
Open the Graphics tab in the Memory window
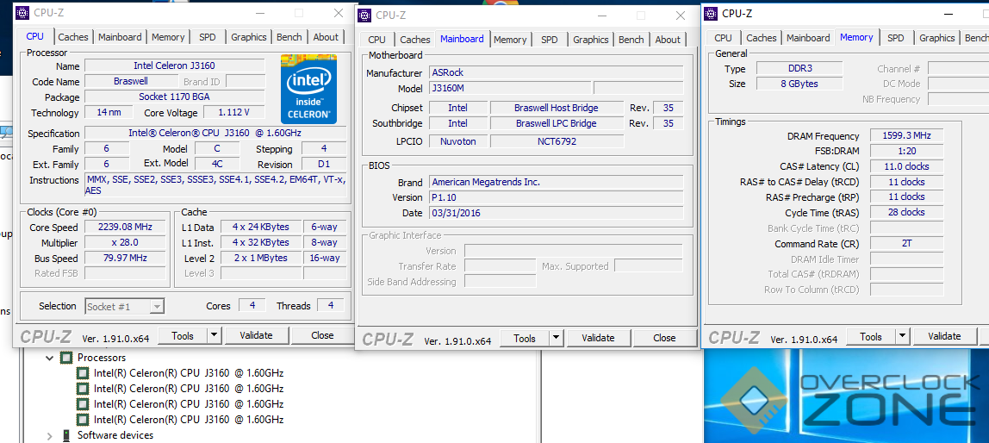click(936, 38)
